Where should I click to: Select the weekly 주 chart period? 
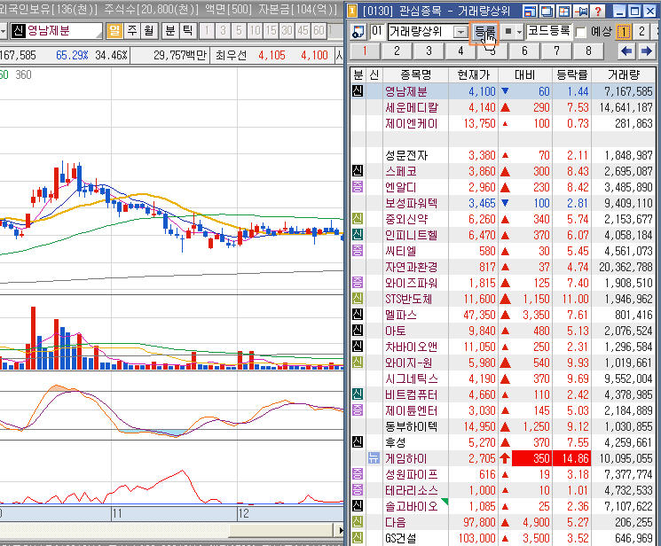[x=132, y=31]
